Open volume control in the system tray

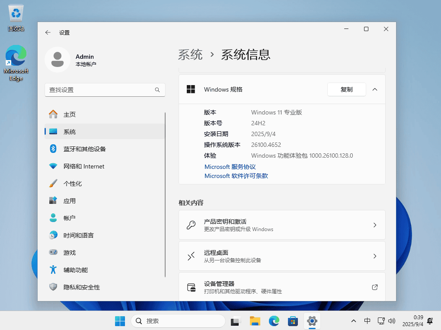(392, 321)
